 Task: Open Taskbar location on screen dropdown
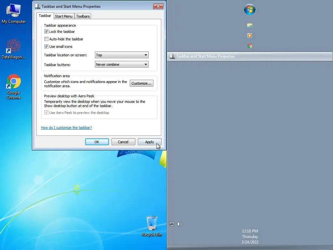pyautogui.click(x=122, y=55)
